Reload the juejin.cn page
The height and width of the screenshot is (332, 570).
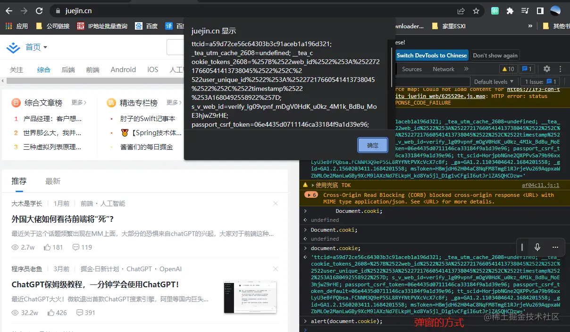coord(39,10)
